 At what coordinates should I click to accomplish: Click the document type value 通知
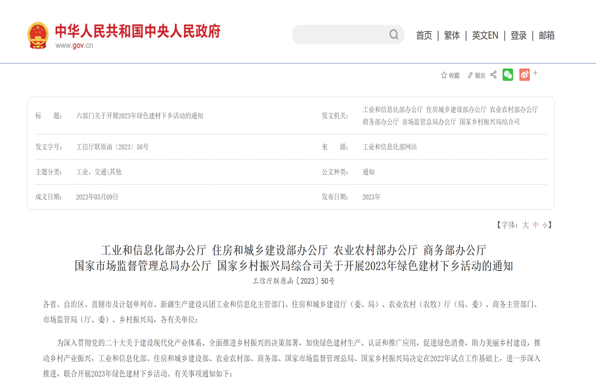(x=369, y=172)
